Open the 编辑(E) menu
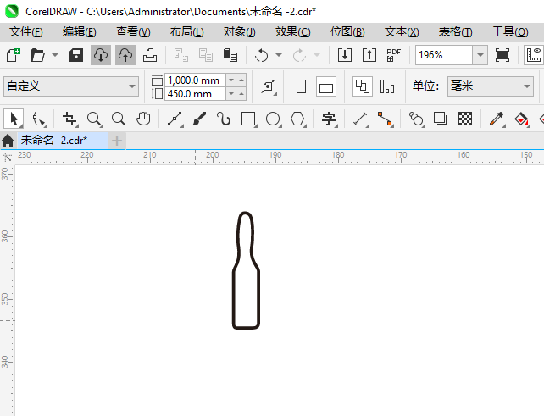This screenshot has width=544, height=416. [x=80, y=32]
